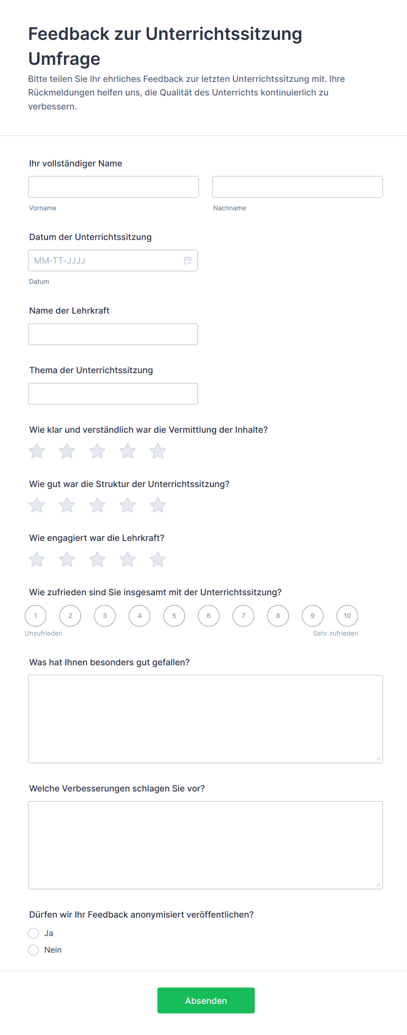This screenshot has width=407, height=1035.
Task: Select rating 10 Sehr zufrieden on satisfaction scale
Action: 347,615
